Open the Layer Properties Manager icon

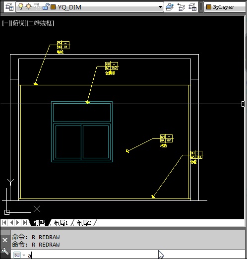click(9, 7)
